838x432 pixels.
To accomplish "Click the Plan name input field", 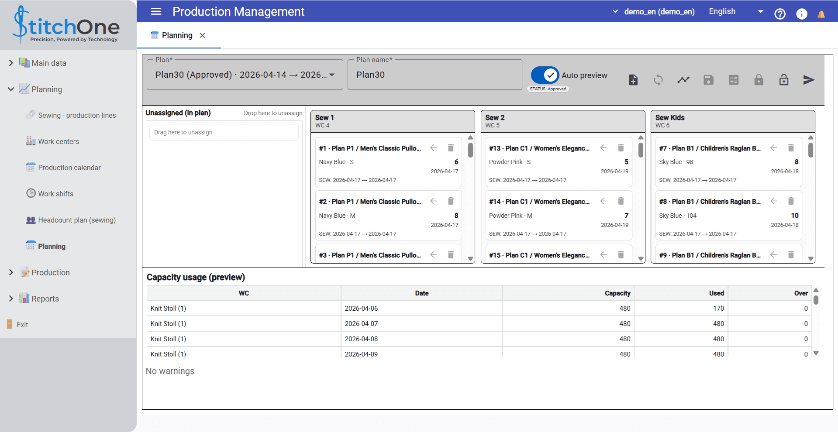I will [x=435, y=75].
